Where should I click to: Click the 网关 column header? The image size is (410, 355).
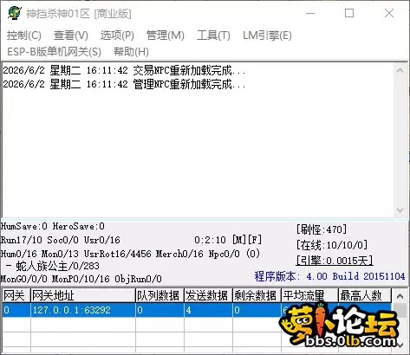[16, 295]
